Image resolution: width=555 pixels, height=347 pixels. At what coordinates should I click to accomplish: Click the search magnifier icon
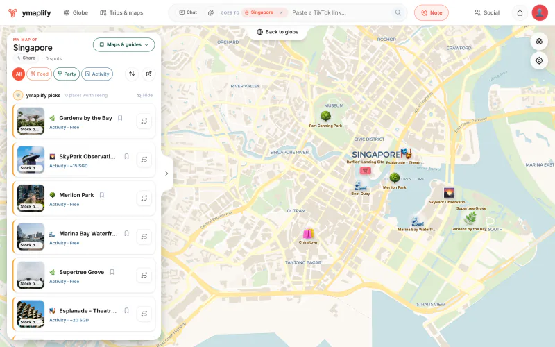point(398,12)
